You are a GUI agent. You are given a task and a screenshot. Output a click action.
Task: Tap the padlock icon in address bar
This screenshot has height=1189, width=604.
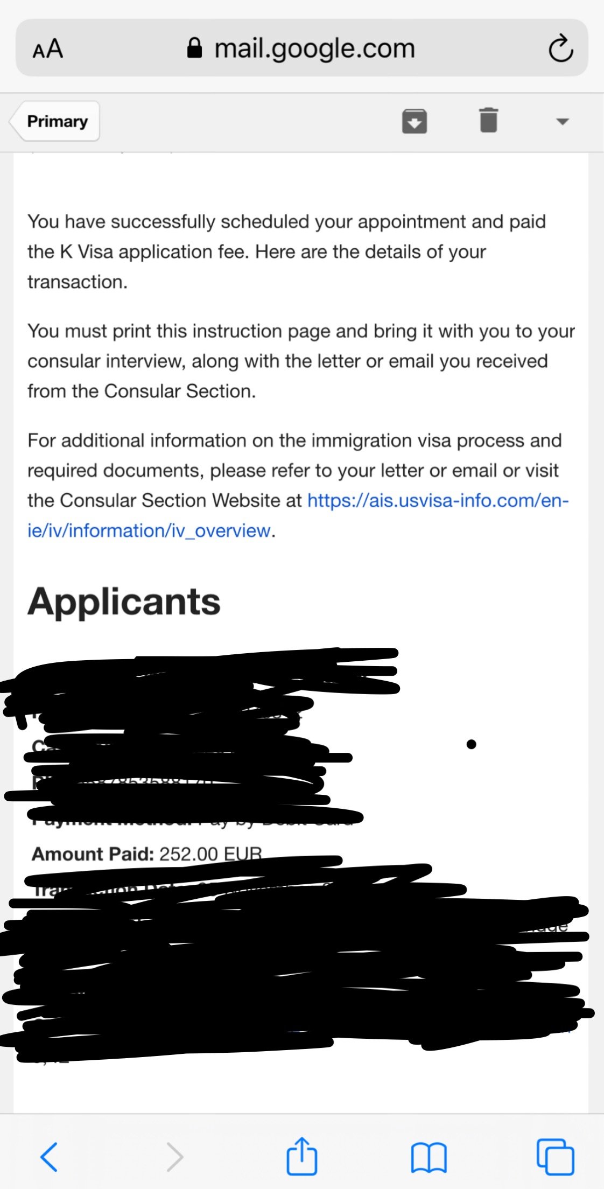(x=194, y=48)
